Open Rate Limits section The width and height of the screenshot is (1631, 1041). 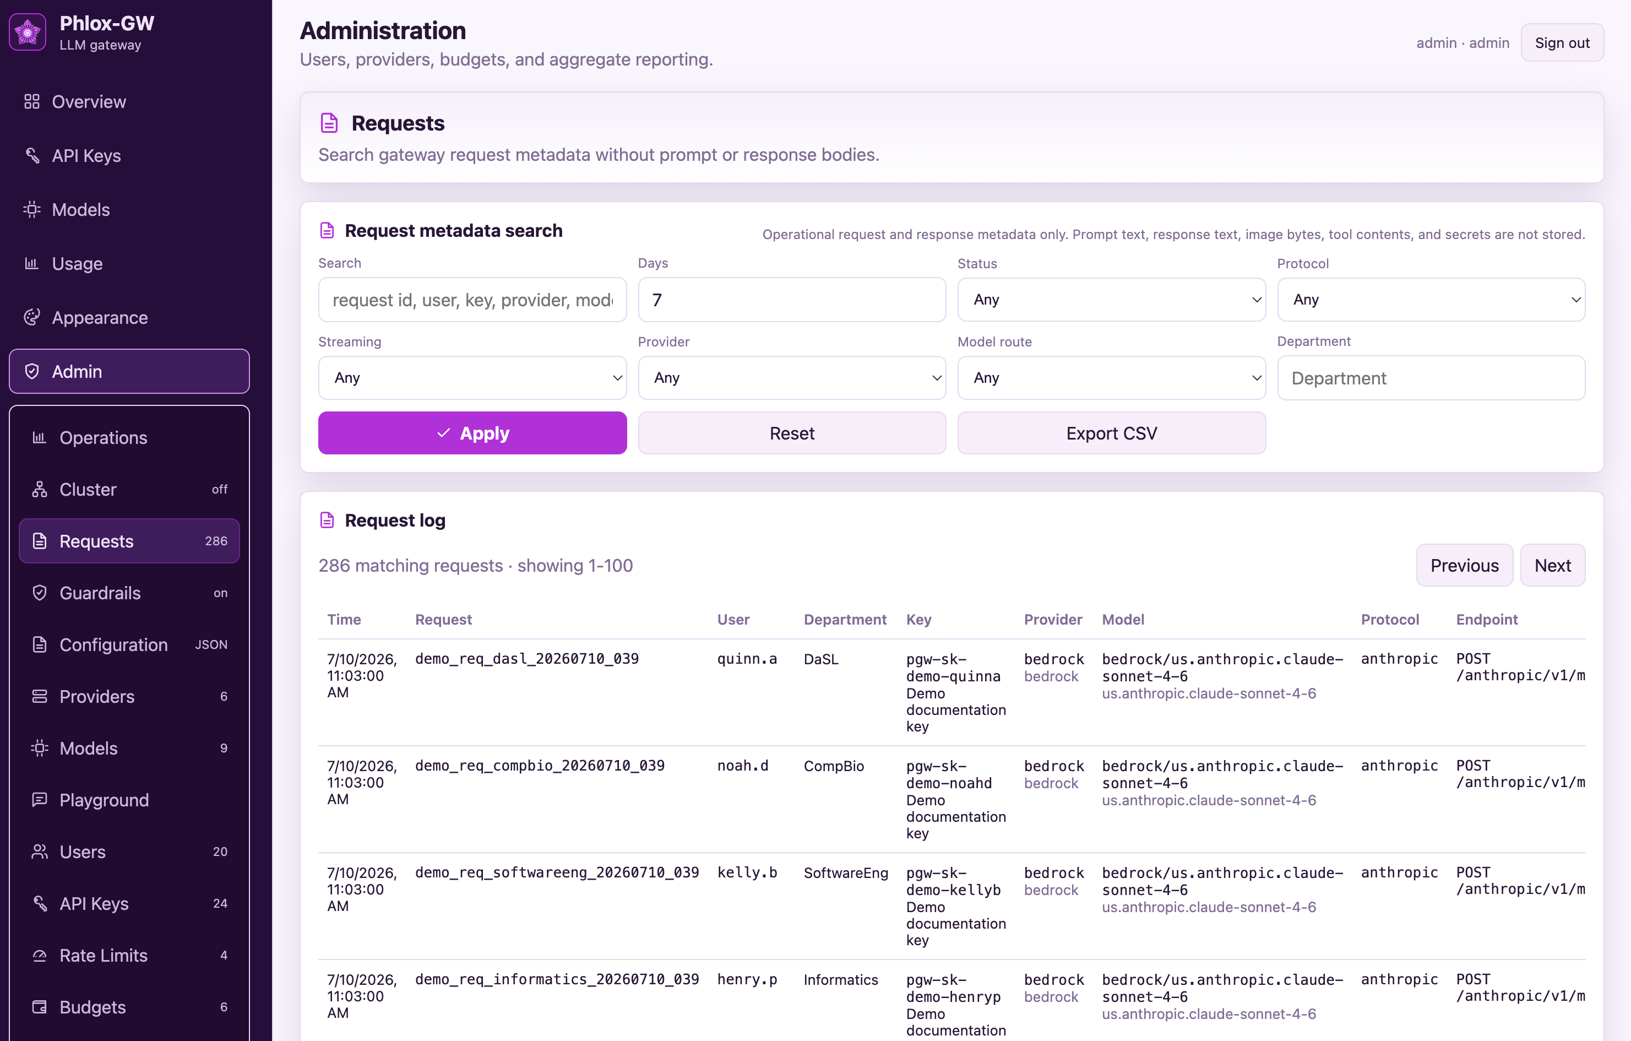coord(129,955)
